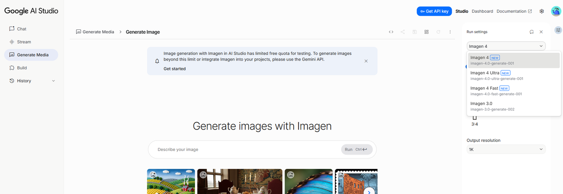Click the Get API key button
563x194 pixels.
(434, 11)
